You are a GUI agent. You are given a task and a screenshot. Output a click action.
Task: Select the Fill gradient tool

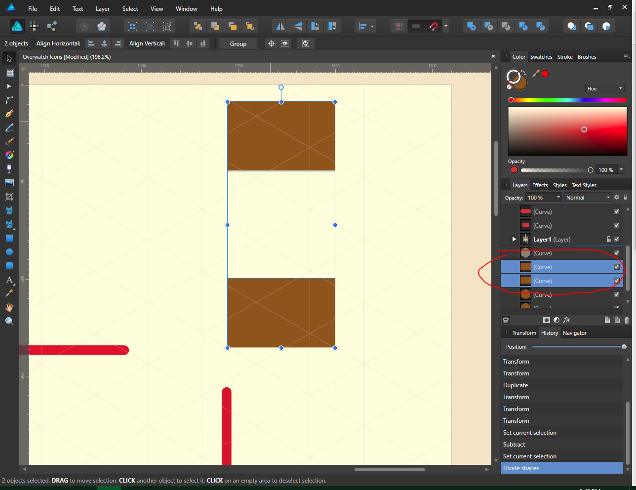point(9,155)
